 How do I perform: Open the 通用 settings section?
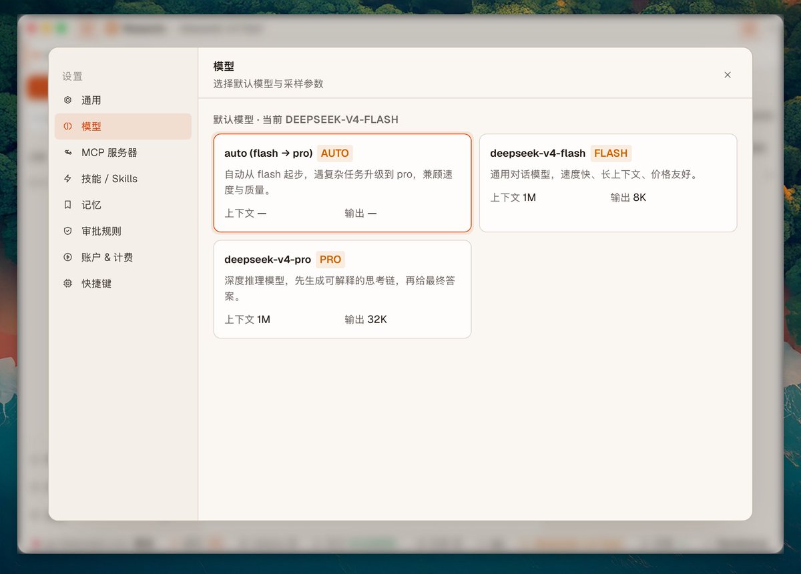[123, 100]
